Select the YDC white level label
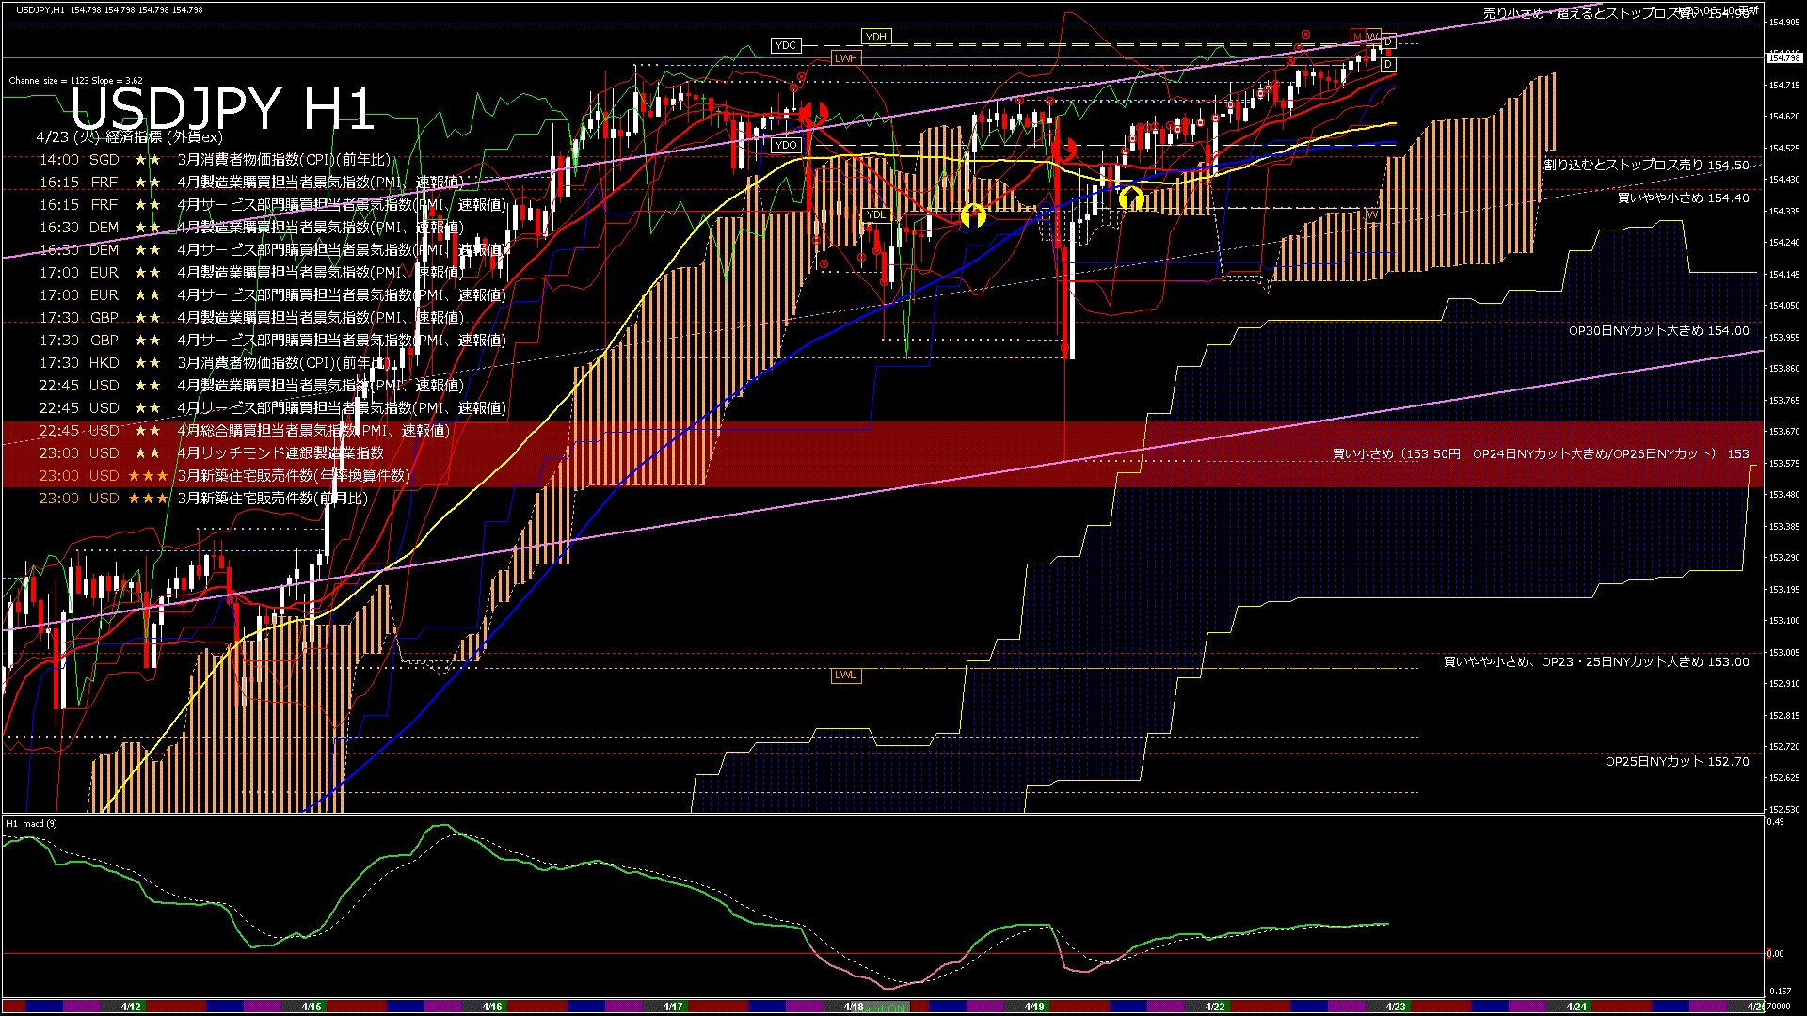The height and width of the screenshot is (1016, 1807). click(785, 45)
